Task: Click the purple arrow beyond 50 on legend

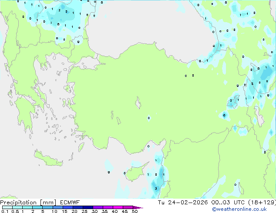Action: click(138, 207)
